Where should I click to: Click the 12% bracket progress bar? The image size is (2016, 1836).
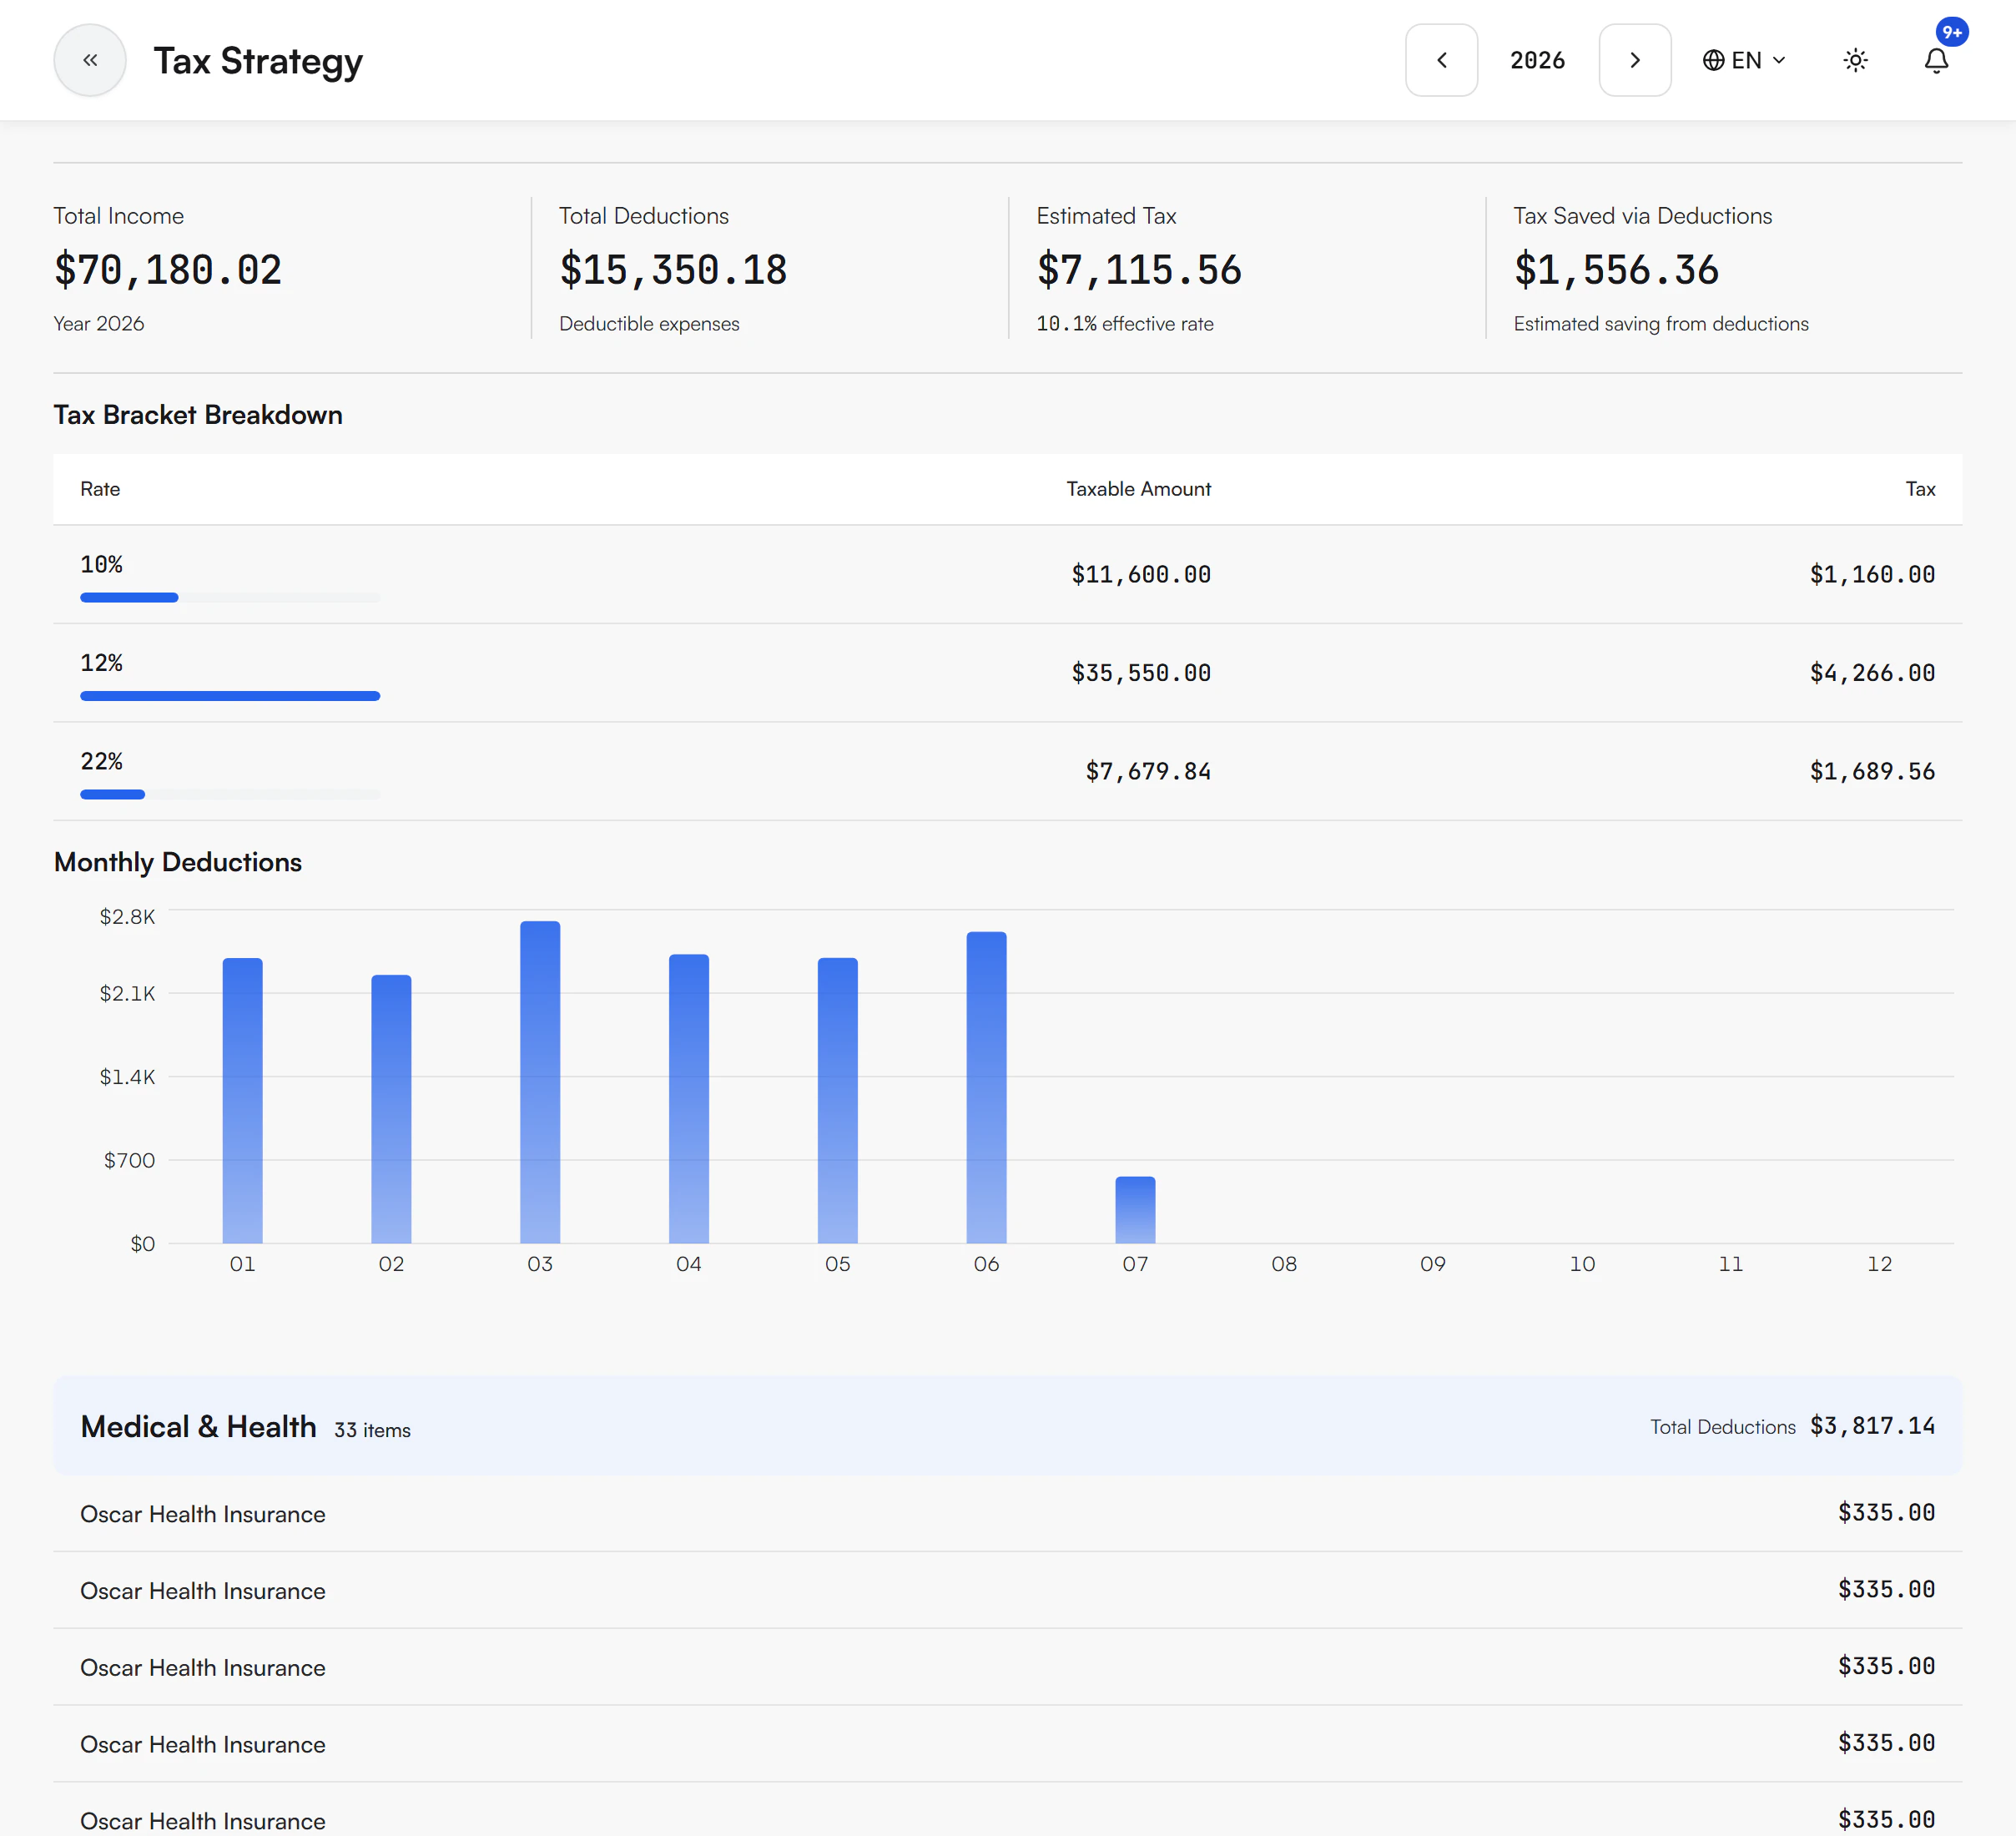[x=230, y=696]
